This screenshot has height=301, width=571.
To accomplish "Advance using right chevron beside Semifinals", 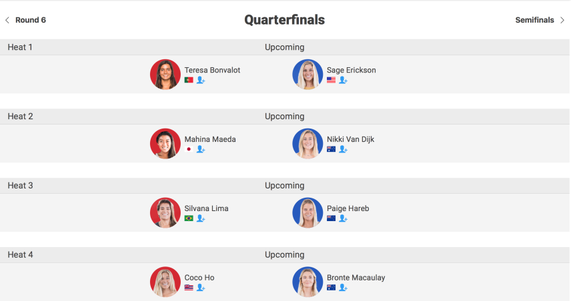I will point(562,20).
